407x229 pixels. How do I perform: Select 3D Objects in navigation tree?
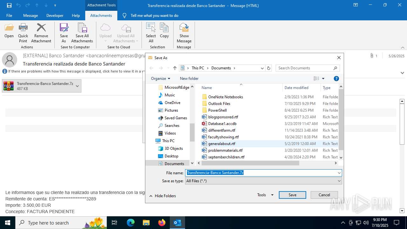pos(174,149)
